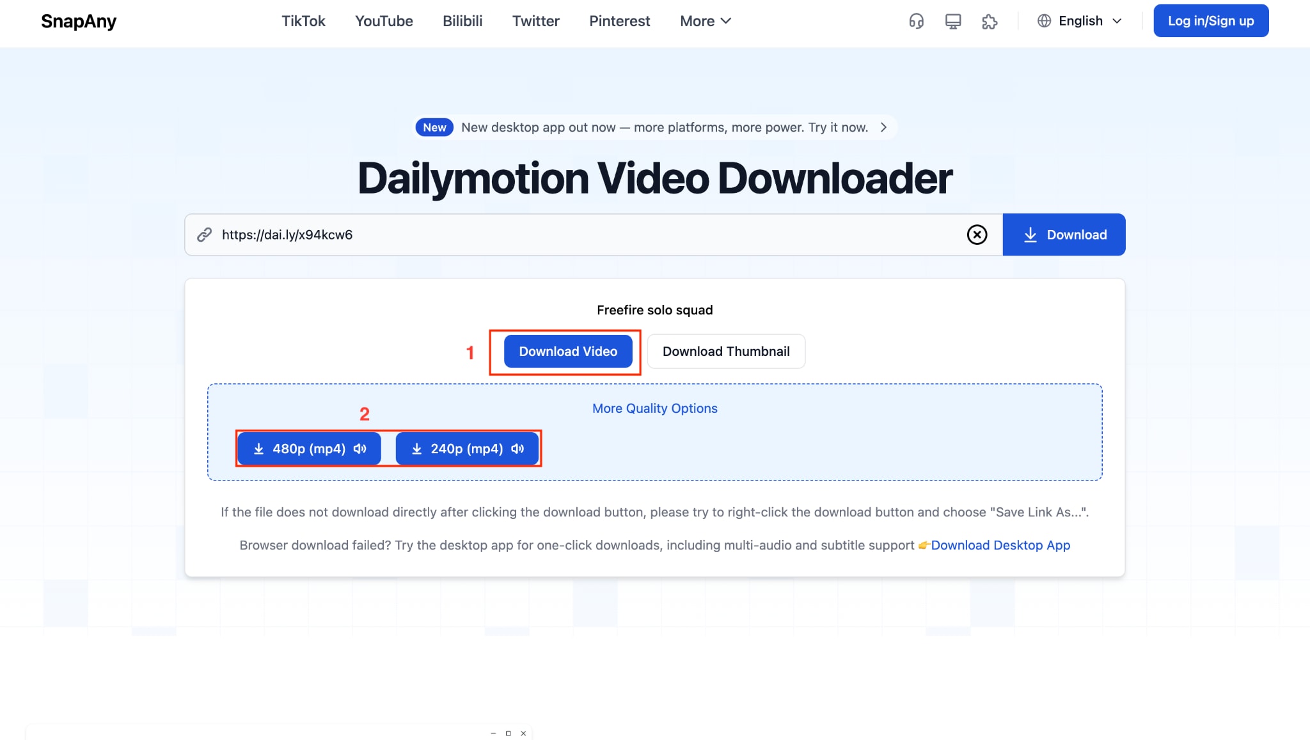Viewport: 1310px width, 740px height.
Task: Expand the new desktop app announcement arrow
Action: [885, 127]
